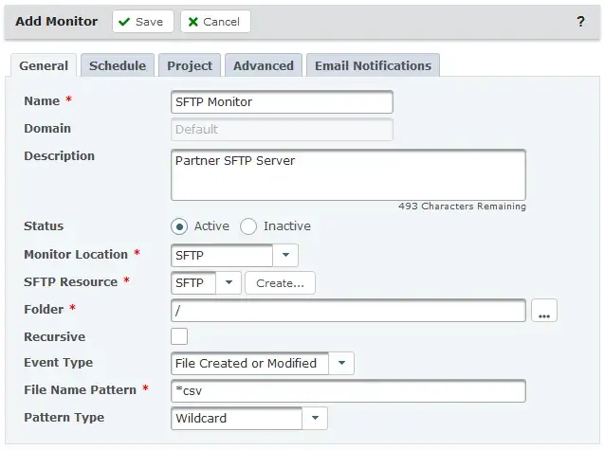
Task: Expand the SFTP Resource dropdown
Action: pyautogui.click(x=229, y=282)
